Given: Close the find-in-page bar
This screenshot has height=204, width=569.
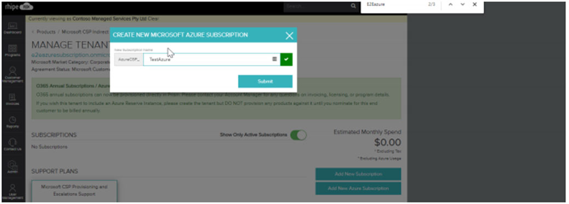Looking at the screenshot, I should tap(475, 4).
